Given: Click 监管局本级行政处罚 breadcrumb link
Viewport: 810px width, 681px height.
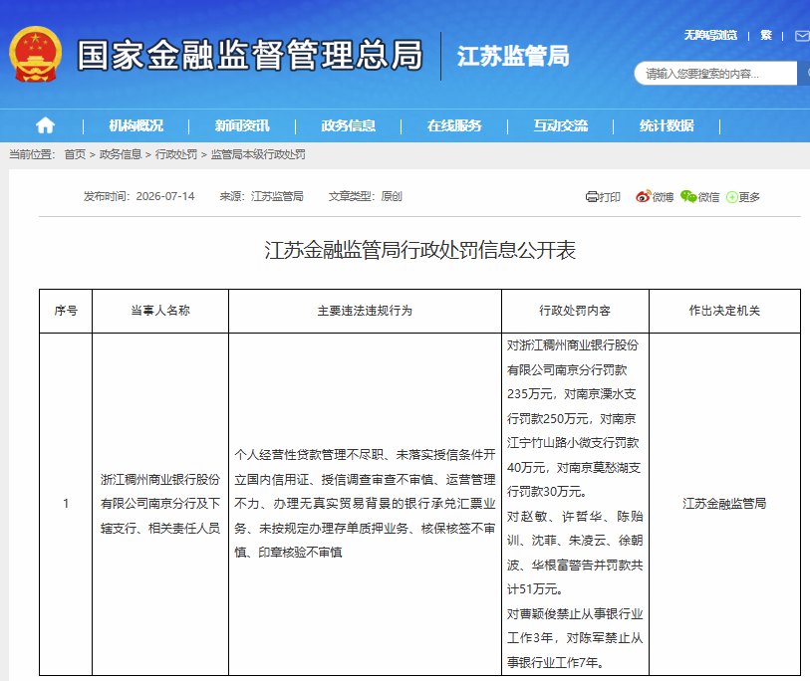Looking at the screenshot, I should (258, 154).
